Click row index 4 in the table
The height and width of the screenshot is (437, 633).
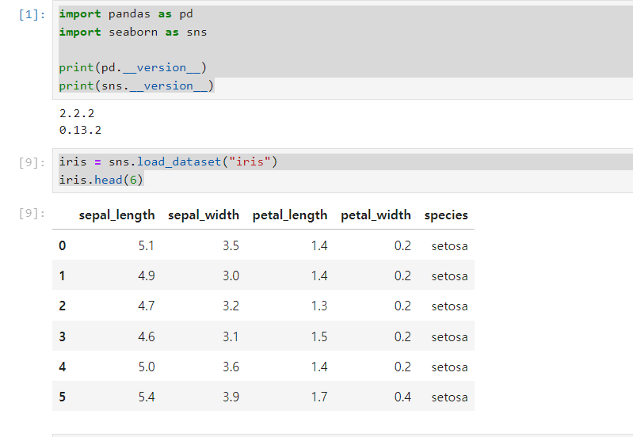[x=62, y=367]
